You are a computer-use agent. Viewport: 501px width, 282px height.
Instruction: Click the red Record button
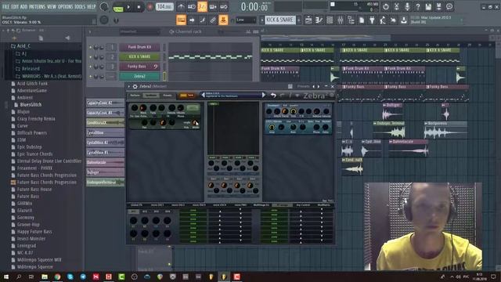click(150, 7)
